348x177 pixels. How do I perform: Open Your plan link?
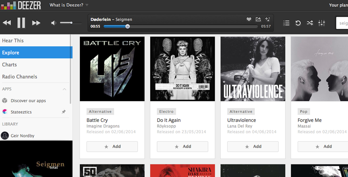point(339,5)
